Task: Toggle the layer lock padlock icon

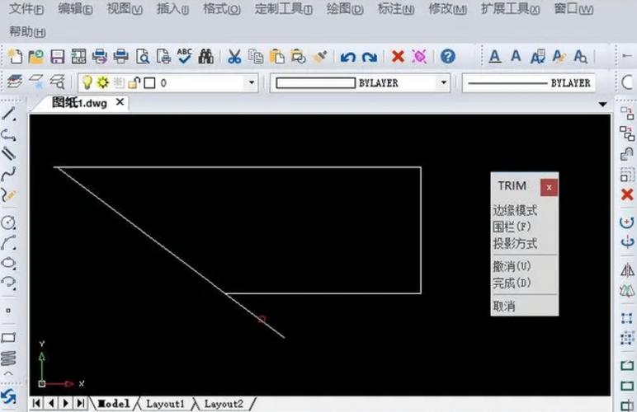Action: click(x=134, y=82)
